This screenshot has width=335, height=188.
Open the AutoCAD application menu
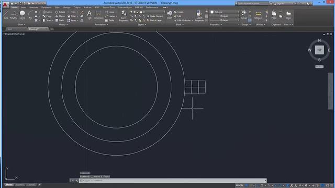tap(5, 4)
